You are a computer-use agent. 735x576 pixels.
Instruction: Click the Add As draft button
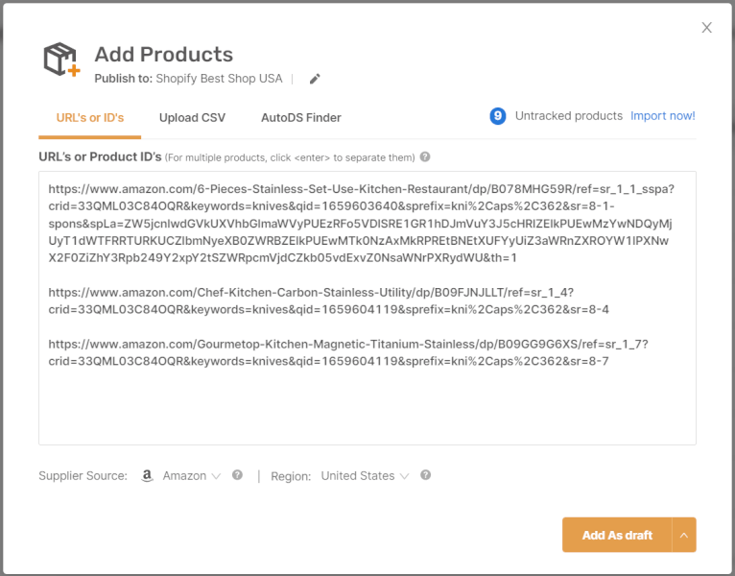click(617, 535)
